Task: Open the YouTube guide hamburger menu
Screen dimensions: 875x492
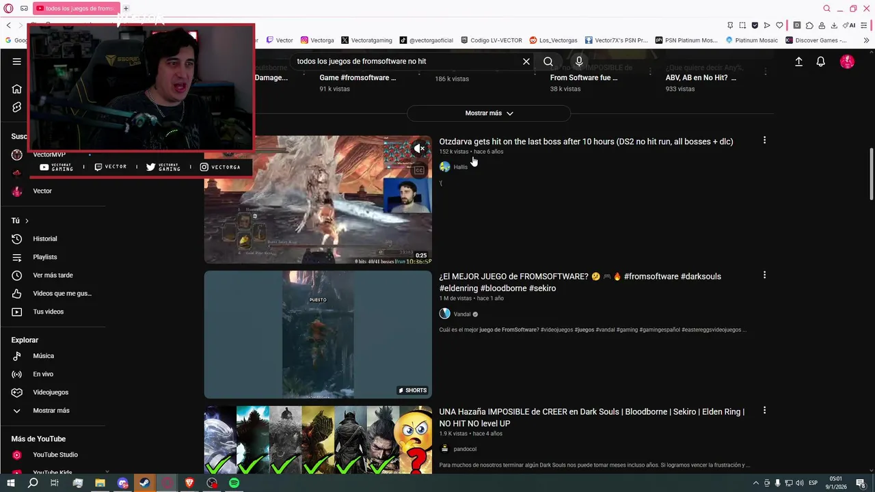Action: click(16, 61)
